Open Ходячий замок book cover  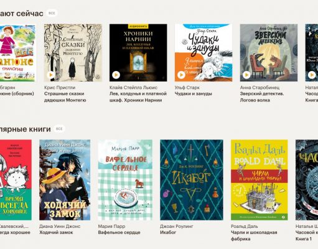65,180
